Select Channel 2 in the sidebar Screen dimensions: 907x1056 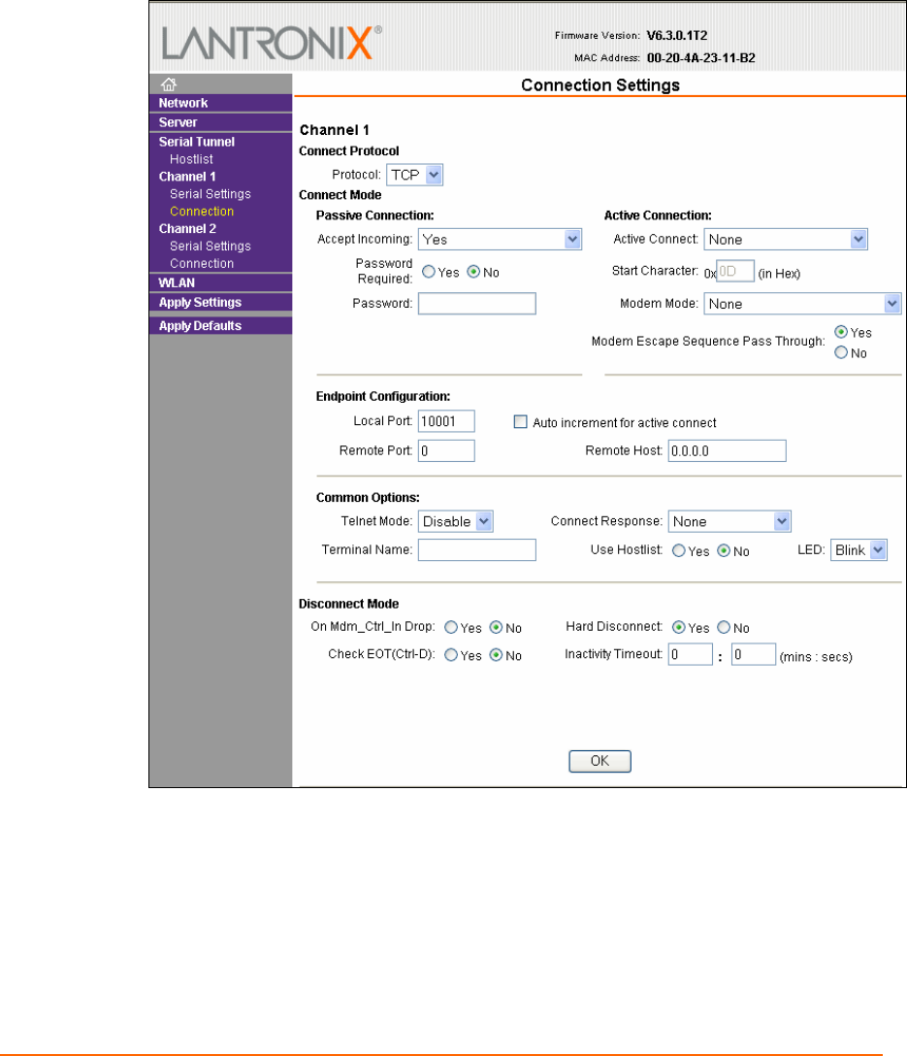click(187, 229)
